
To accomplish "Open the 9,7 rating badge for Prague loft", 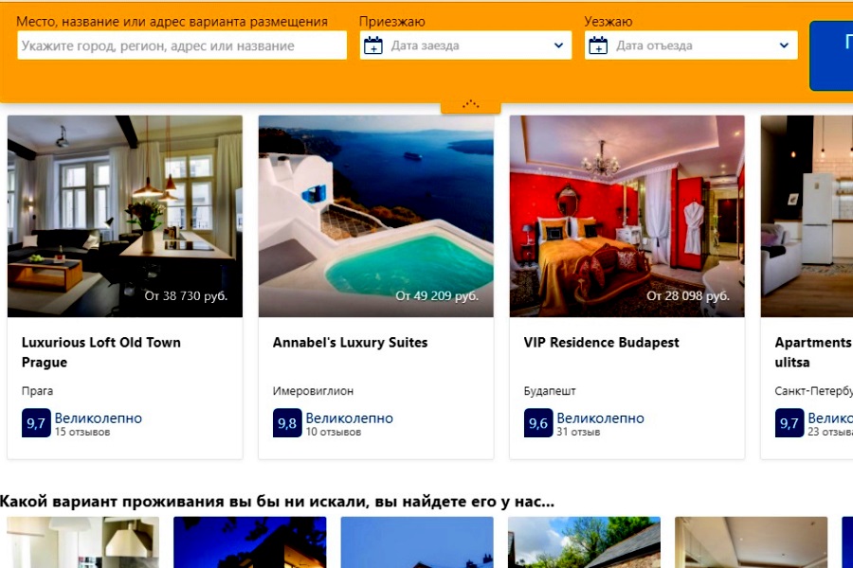I will click(x=36, y=423).
